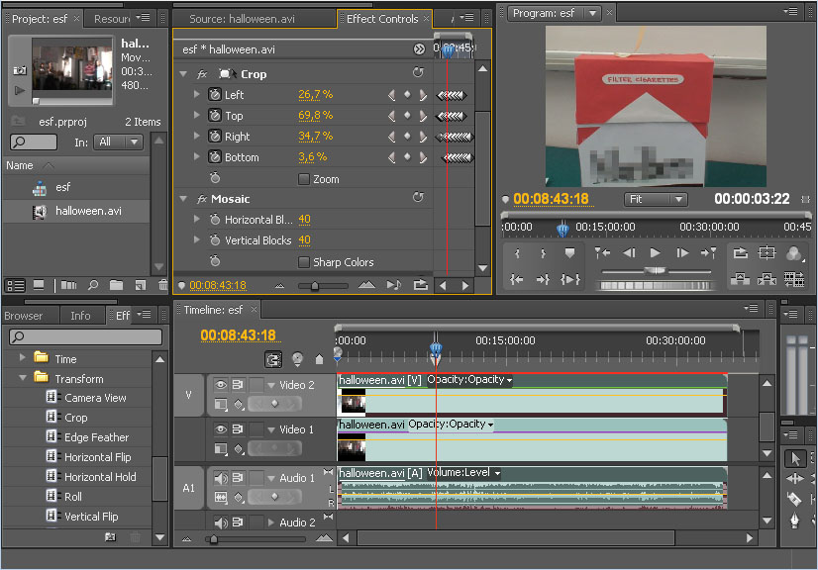Open Video 2 clip Opacity dropdown
Screen dimensions: 818x570
[x=509, y=381]
